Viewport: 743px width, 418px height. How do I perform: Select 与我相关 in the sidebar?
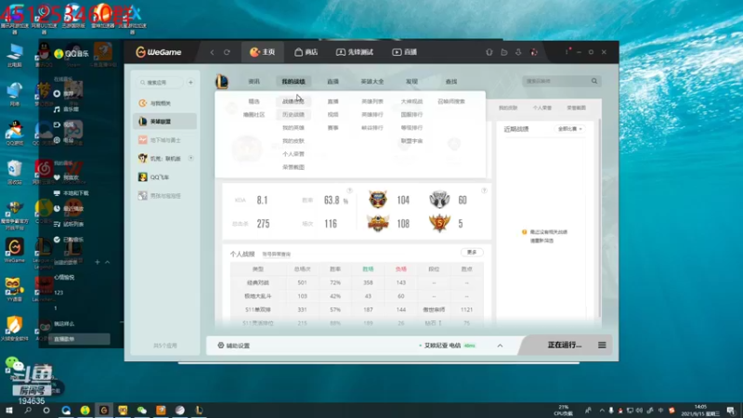tap(164, 103)
